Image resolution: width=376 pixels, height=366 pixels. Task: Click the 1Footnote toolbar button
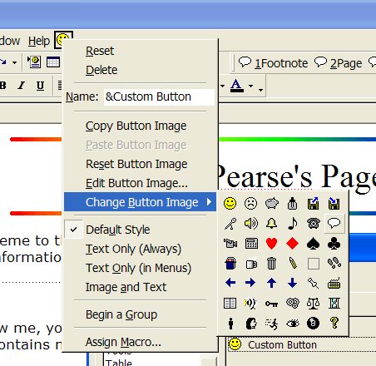pos(274,63)
